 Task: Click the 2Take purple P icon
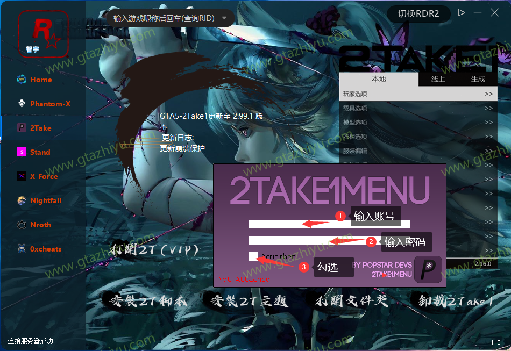22,127
